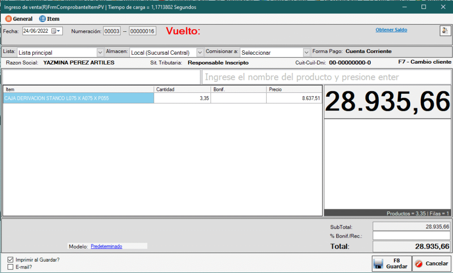453x273 pixels.
Task: Select the CAJA DERIVACION STANCO item row
Action: [x=78, y=99]
